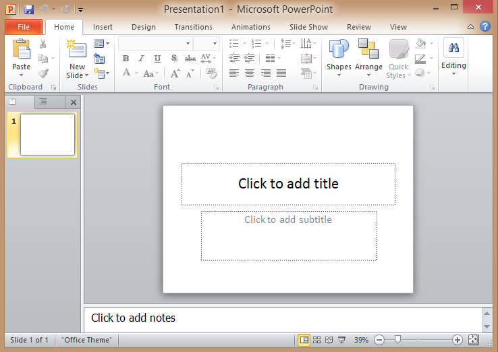Align text right

(265, 73)
